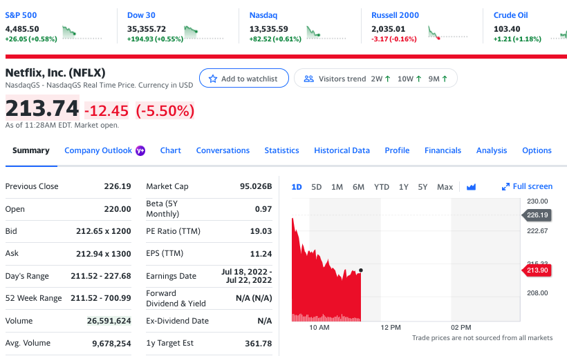Open the Nasdaq sparkline chart
Viewport: 567px width, 356px height.
[326, 32]
